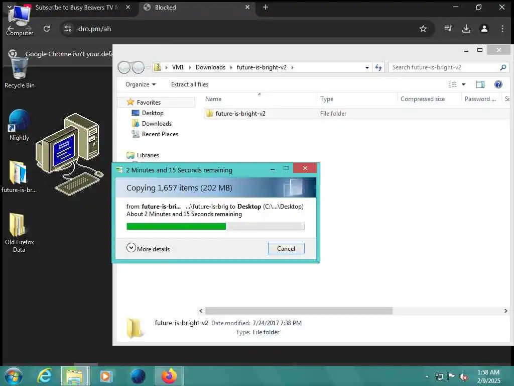Close the Subscribe to Busy Beavers tab
This screenshot has height=386, width=514.
(128, 7)
